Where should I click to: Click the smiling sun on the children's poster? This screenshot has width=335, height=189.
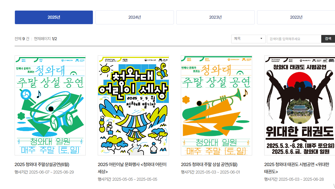[x=105, y=69]
